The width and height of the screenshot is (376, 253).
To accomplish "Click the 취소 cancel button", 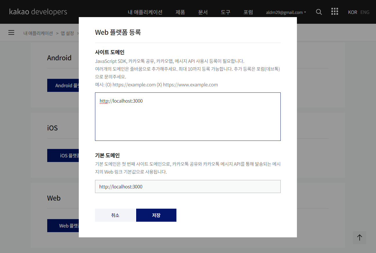I will click(115, 215).
